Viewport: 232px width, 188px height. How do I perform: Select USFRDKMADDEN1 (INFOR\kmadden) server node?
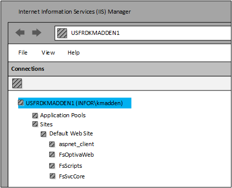(x=75, y=103)
